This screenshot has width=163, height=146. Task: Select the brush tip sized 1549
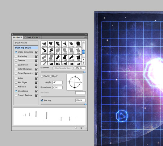click(65, 58)
